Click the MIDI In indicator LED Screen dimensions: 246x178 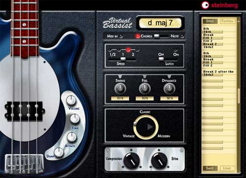click(121, 36)
